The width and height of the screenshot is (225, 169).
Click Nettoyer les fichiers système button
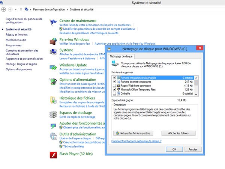(x=133, y=133)
